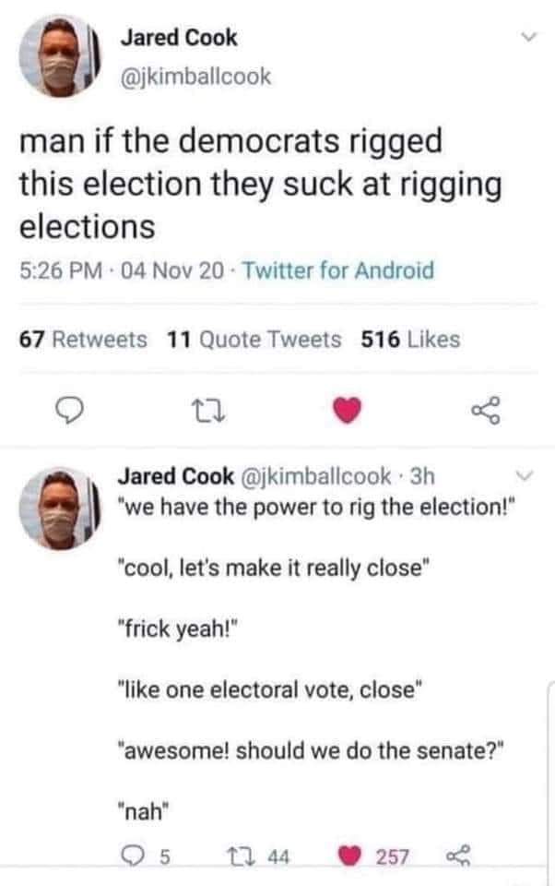This screenshot has height=886, width=555.
Task: Go to the @jkimballcook handle under main tweet name
Action: pos(196,77)
